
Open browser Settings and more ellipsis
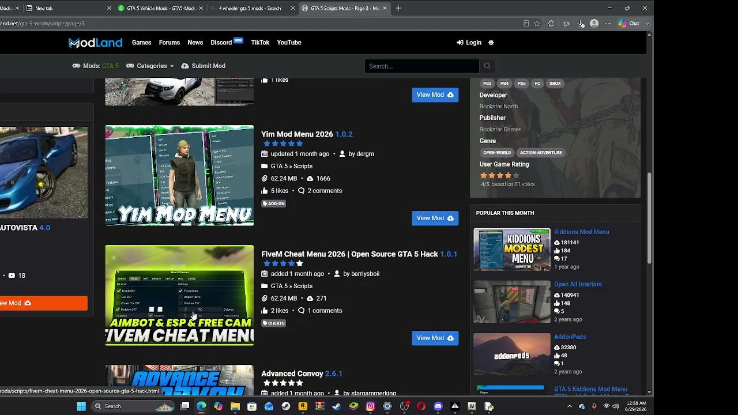608,24
